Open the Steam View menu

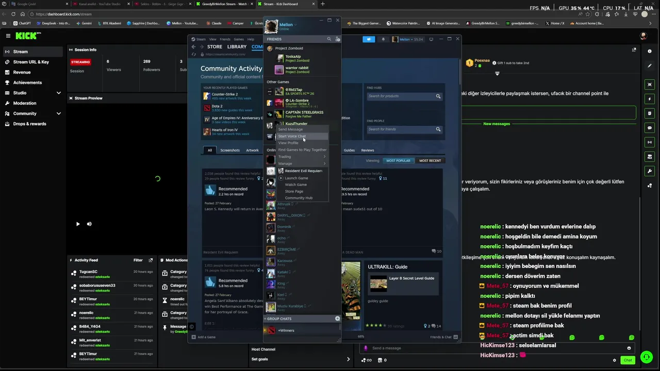212,39
